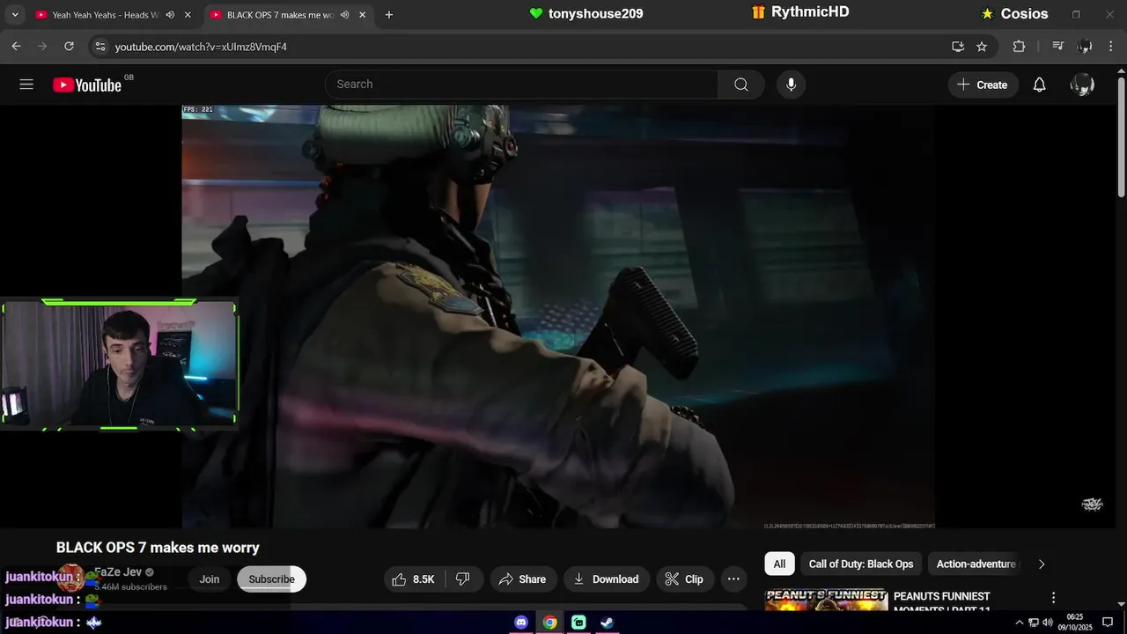Subscribe to the FaZe Jev channel
The image size is (1127, 634).
pyautogui.click(x=271, y=579)
